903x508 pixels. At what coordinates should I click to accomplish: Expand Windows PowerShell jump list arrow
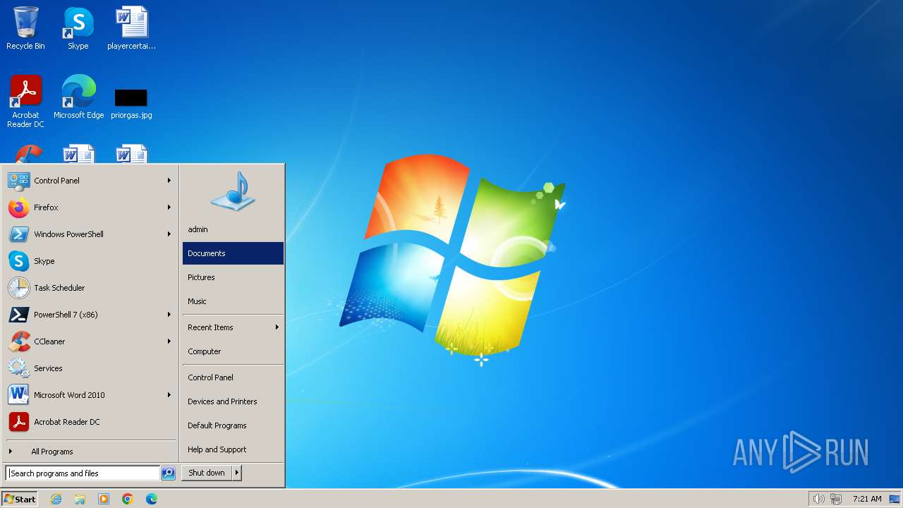[169, 234]
